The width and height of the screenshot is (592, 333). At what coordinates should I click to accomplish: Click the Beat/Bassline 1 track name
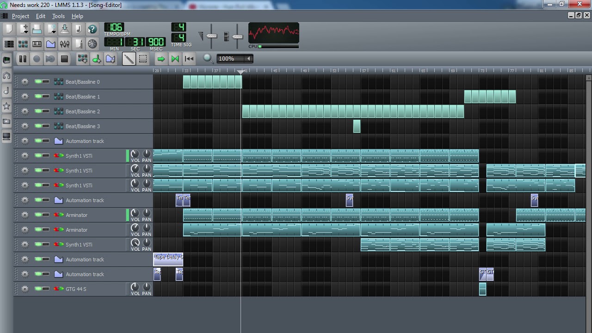(x=82, y=97)
